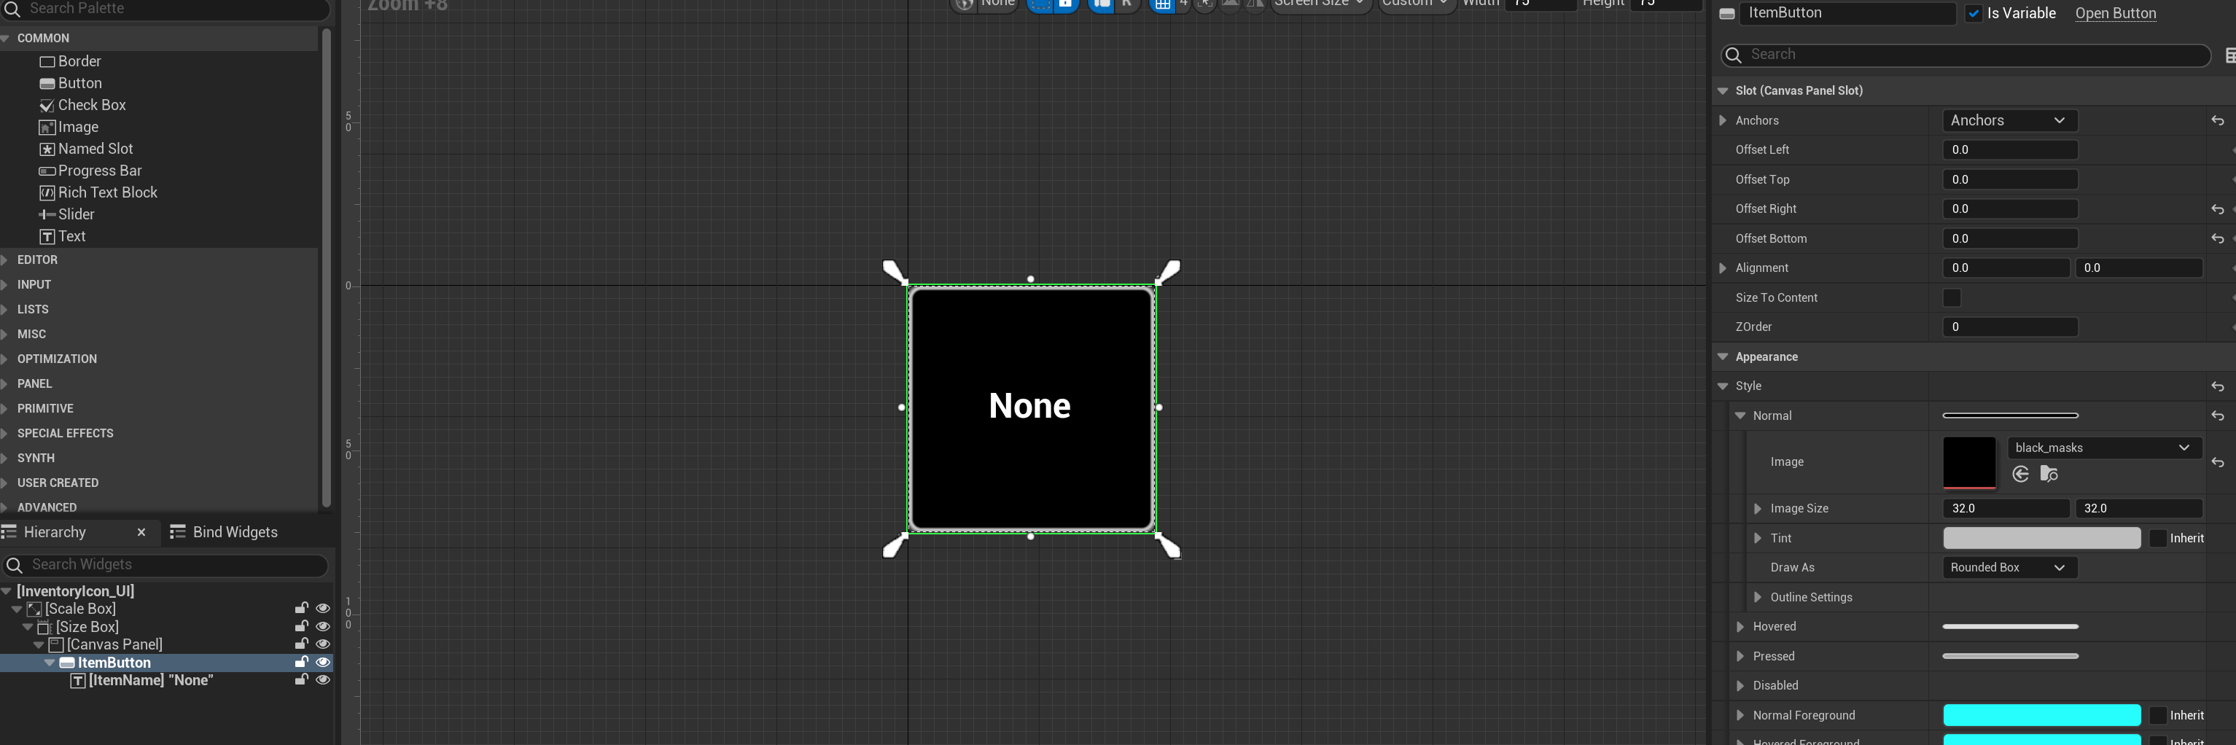Enable the Size To Content checkbox

pos(1952,298)
